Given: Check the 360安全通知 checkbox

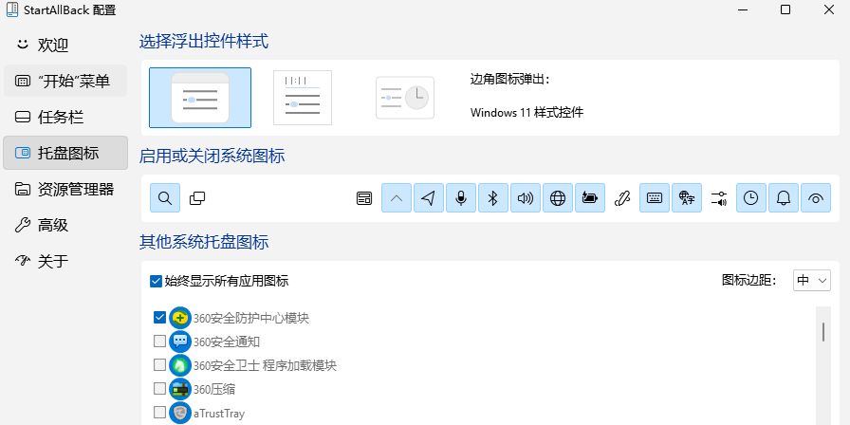Looking at the screenshot, I should (x=159, y=341).
